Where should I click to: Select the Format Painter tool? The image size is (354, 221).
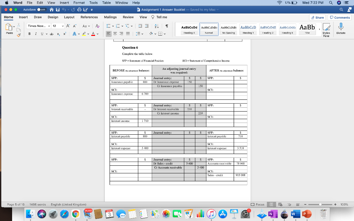coord(18,35)
